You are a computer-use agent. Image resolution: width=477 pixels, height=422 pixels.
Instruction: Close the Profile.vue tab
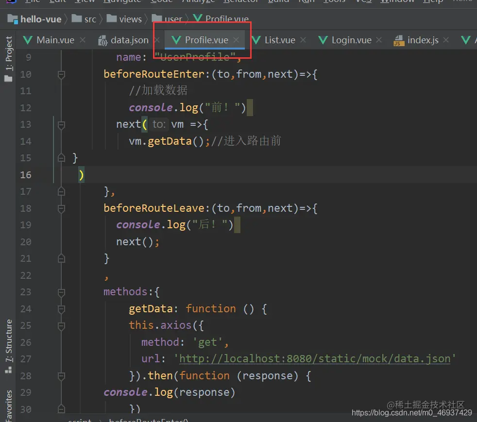click(236, 40)
